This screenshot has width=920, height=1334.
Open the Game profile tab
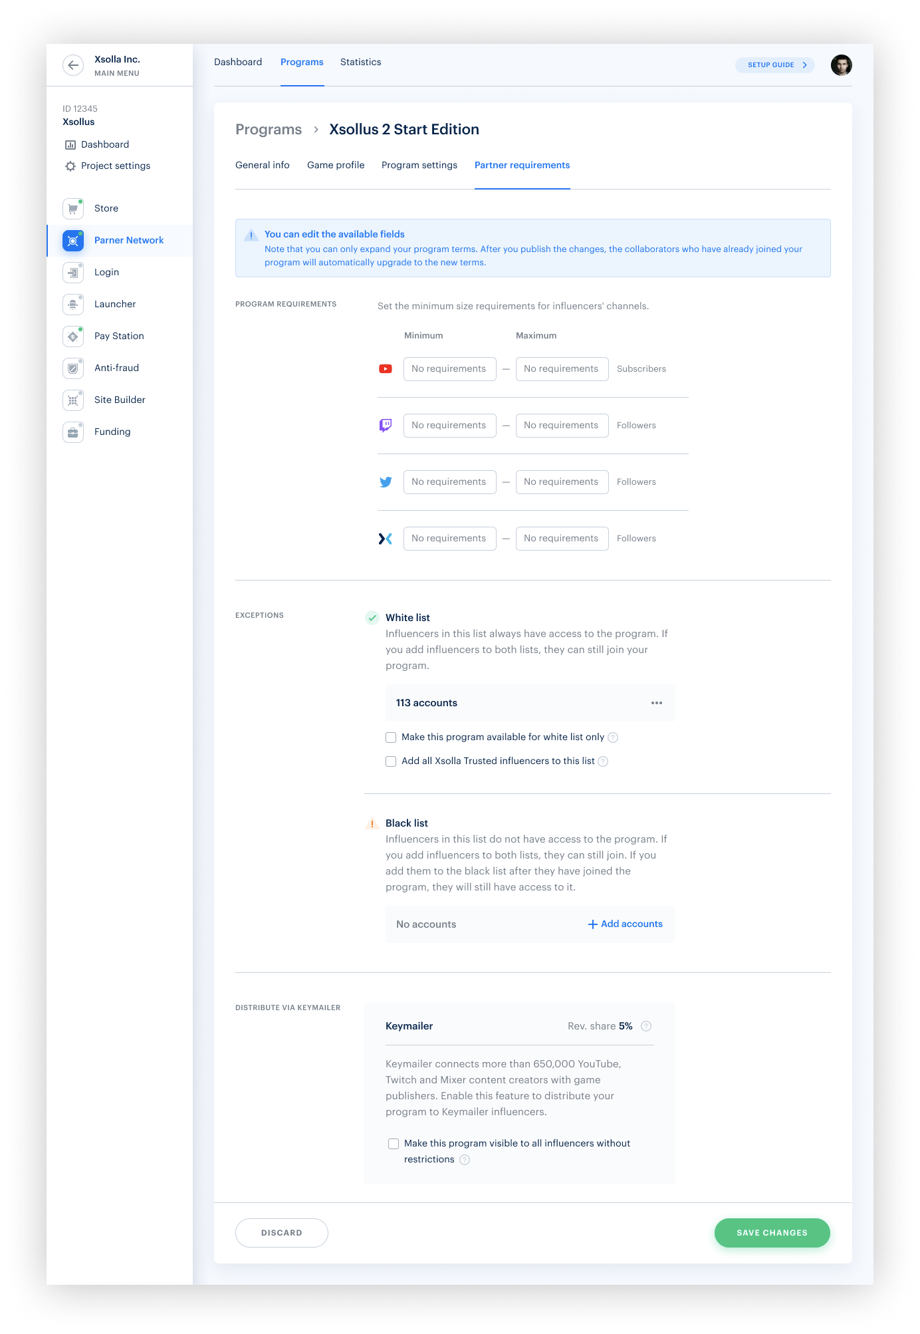click(x=336, y=165)
